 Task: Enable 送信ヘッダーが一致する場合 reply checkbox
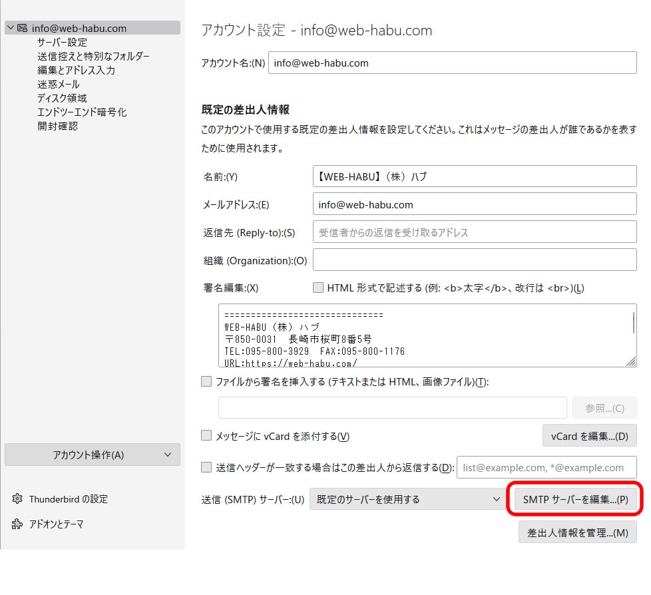(206, 467)
